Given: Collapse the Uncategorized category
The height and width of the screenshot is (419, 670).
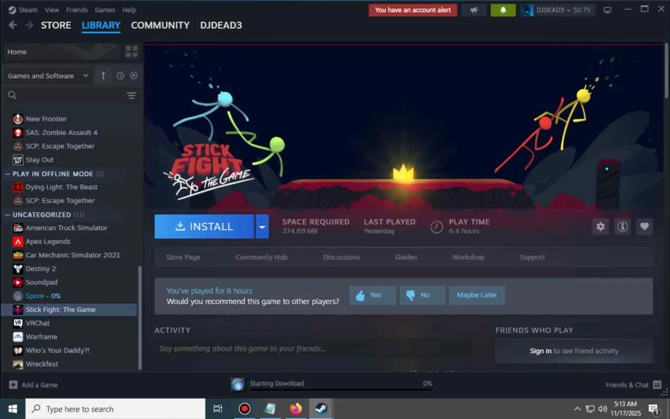Looking at the screenshot, I should coord(8,215).
